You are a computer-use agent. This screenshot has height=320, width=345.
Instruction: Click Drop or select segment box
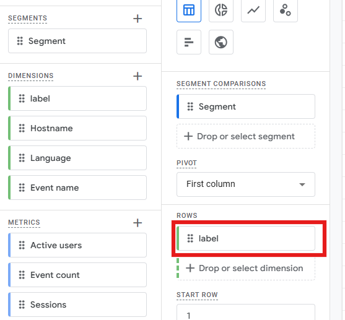click(246, 136)
